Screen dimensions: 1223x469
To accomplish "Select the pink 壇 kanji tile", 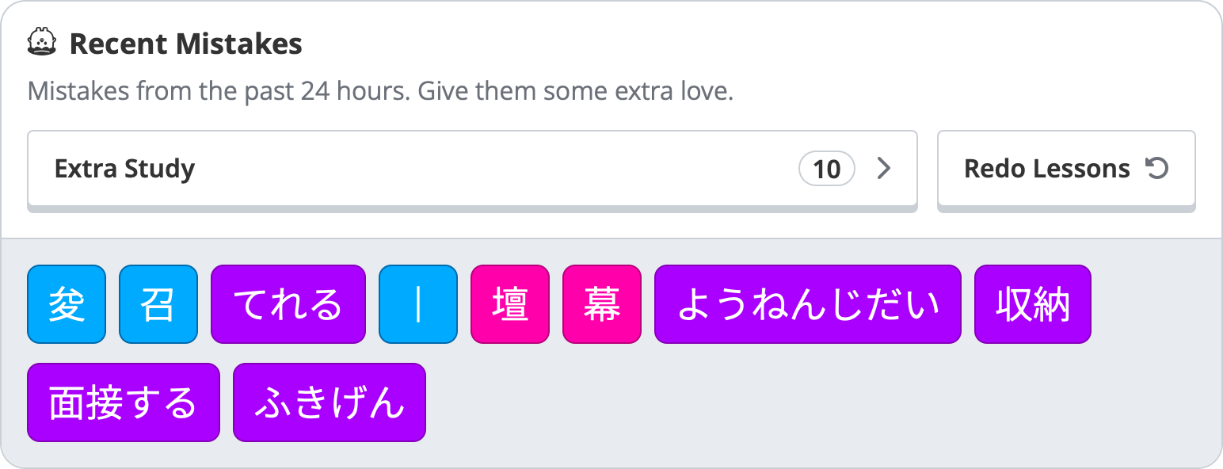I will click(x=510, y=304).
